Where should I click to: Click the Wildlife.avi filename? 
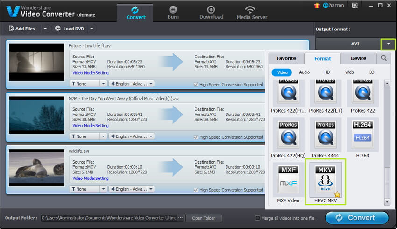coord(79,151)
